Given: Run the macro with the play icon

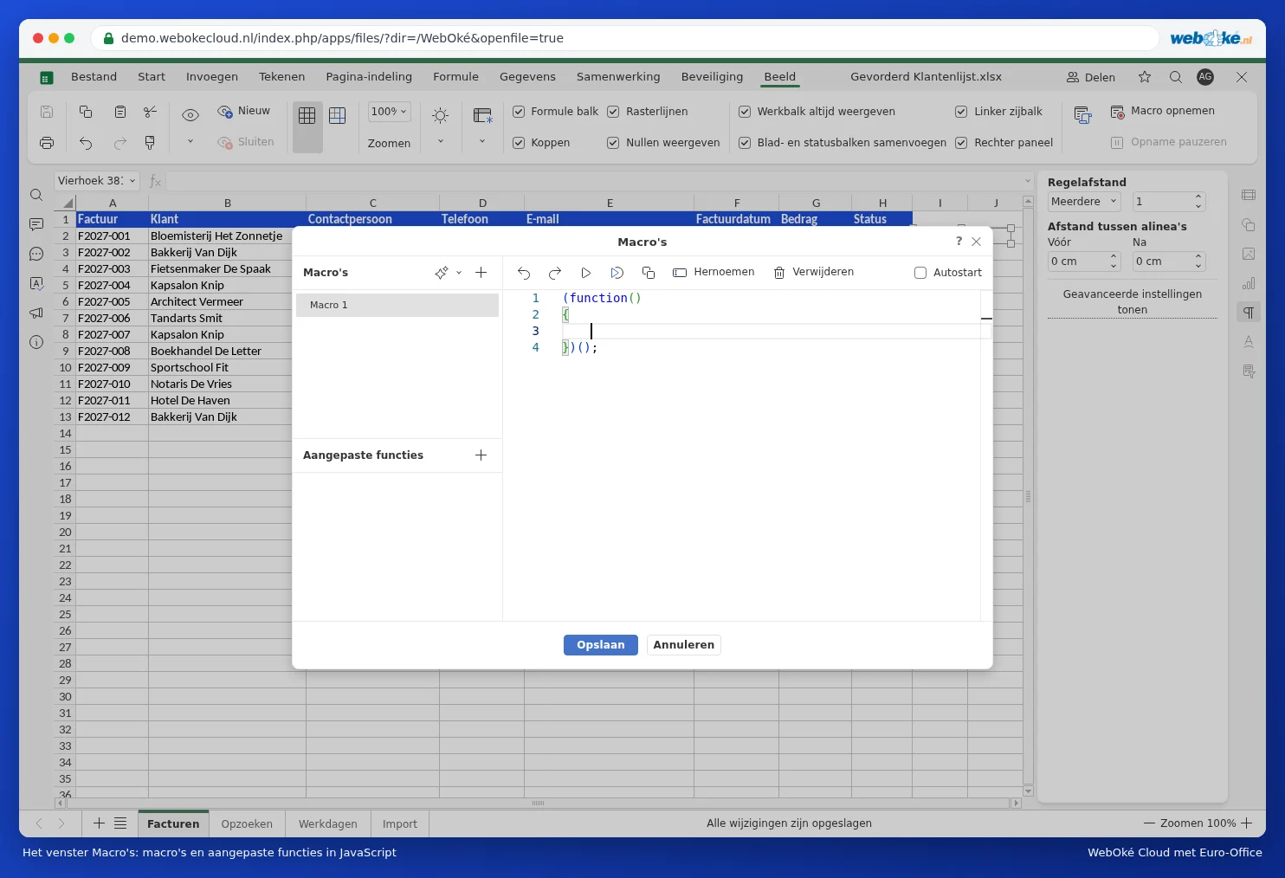Looking at the screenshot, I should coord(586,273).
